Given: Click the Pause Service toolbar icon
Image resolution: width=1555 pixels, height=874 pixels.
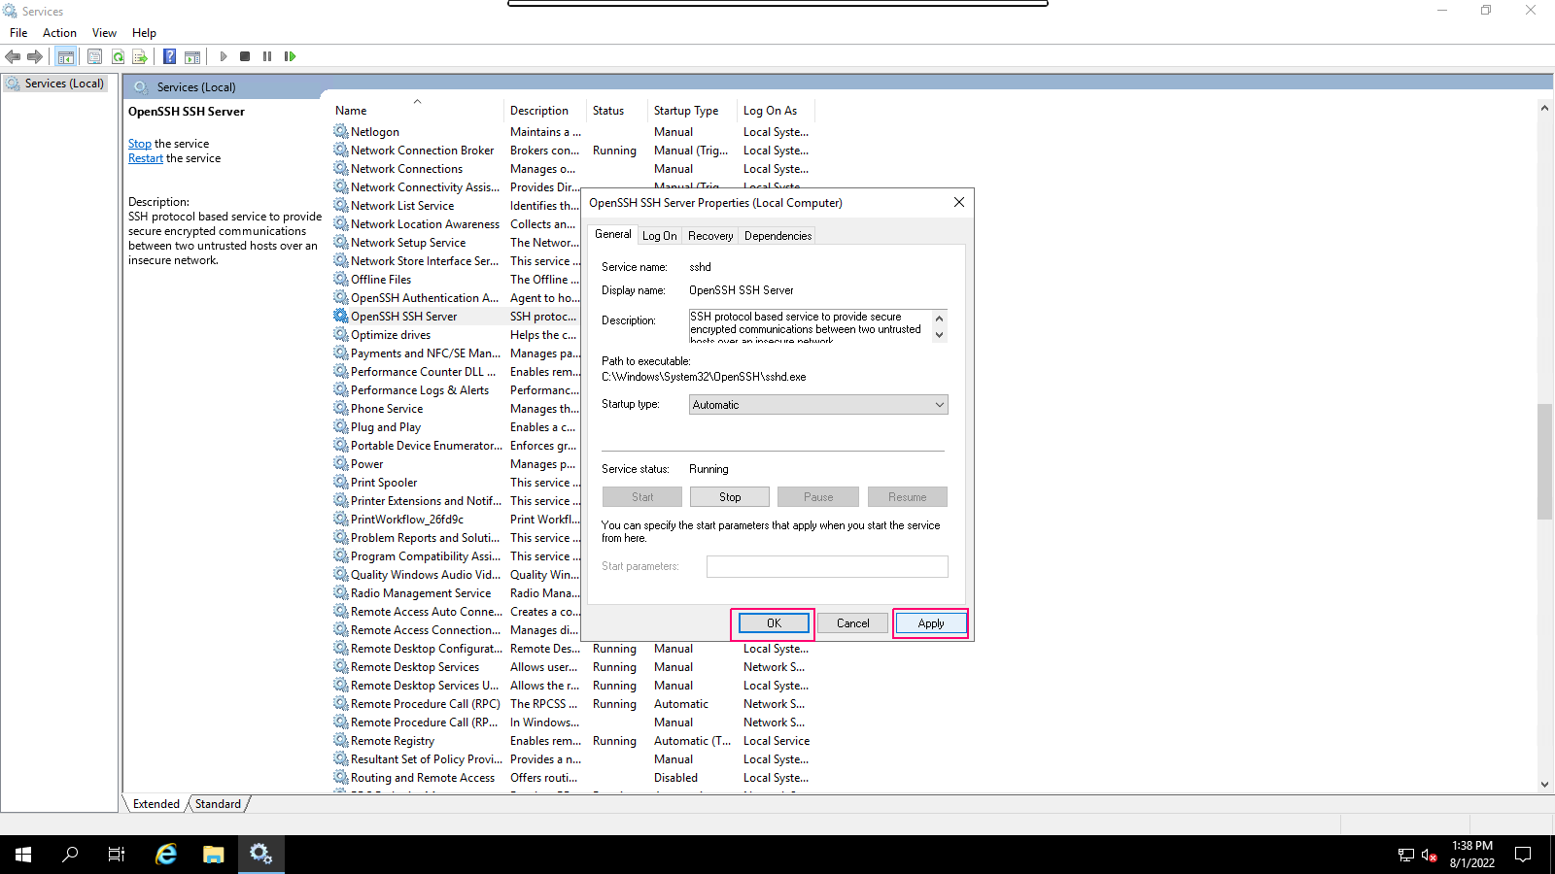Looking at the screenshot, I should 267,56.
